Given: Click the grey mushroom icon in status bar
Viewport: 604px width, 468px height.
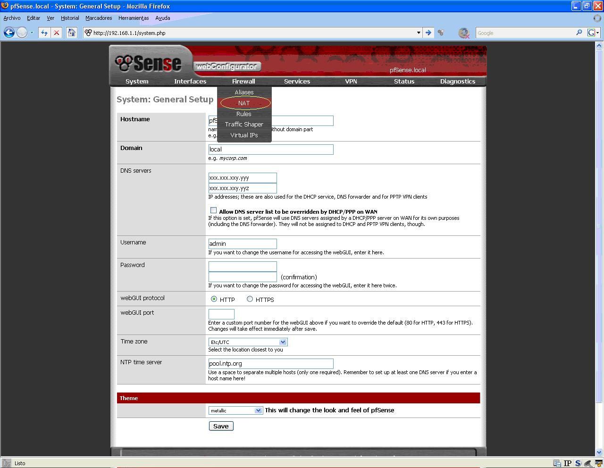Looking at the screenshot, I should pyautogui.click(x=588, y=463).
